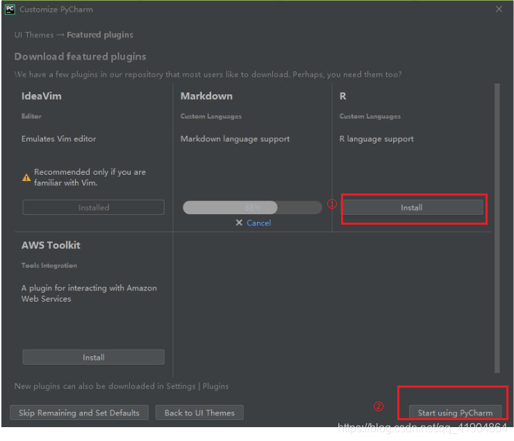This screenshot has width=514, height=441.
Task: Select the Markdown plugin title
Action: click(x=206, y=96)
